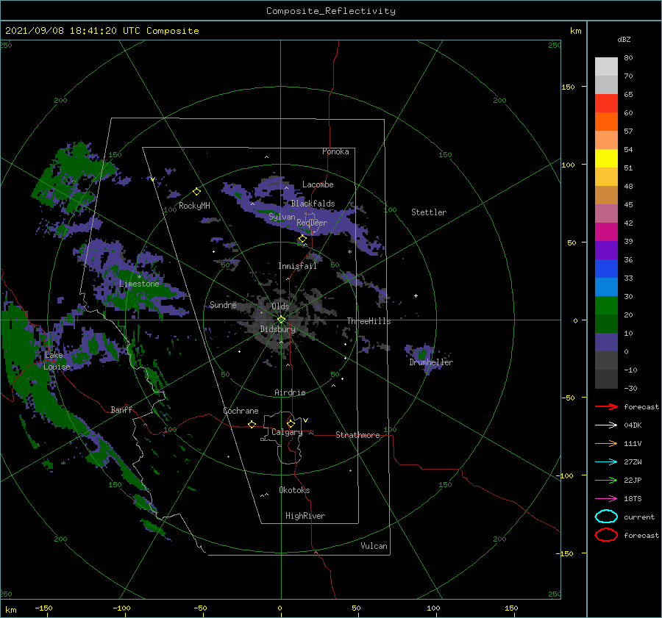Click the asterisk marker above Limestone
Screen dimensions: 662x618
click(139, 277)
